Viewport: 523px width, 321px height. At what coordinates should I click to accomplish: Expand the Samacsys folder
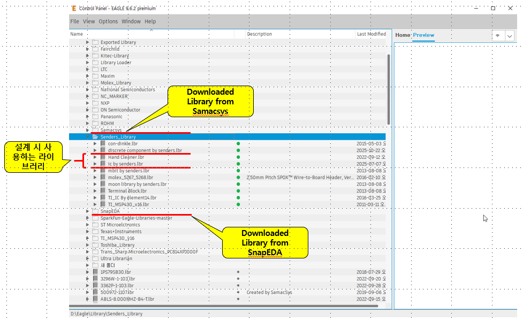pos(88,130)
